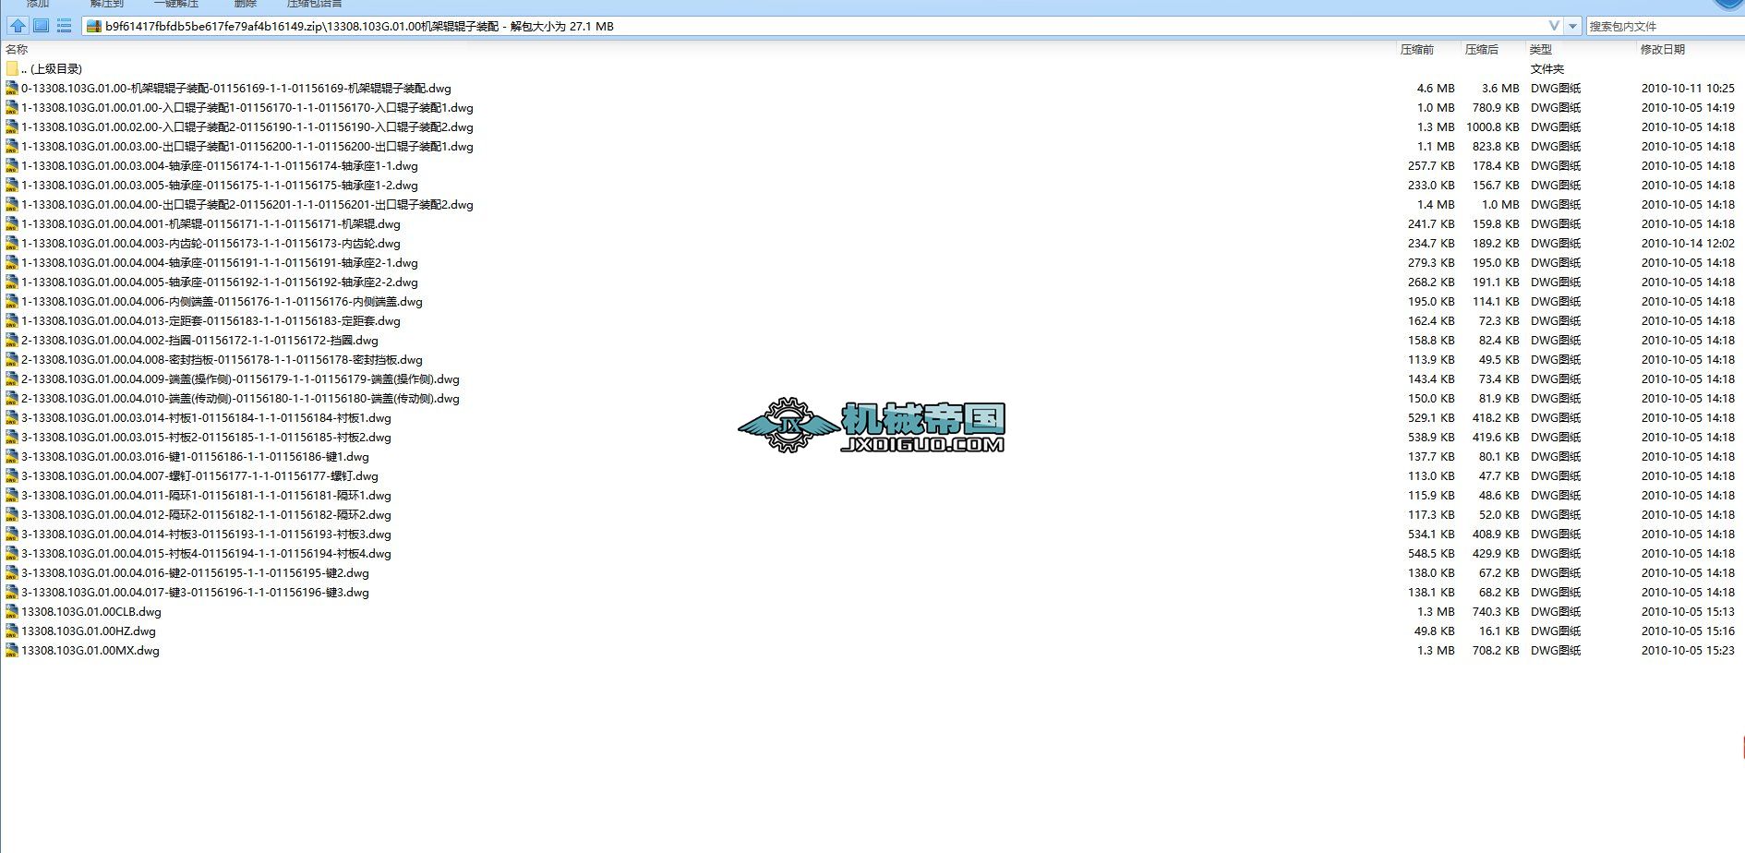Select the file icon for 入口辊子装配1.dwg
The height and width of the screenshot is (853, 1745).
(x=11, y=108)
